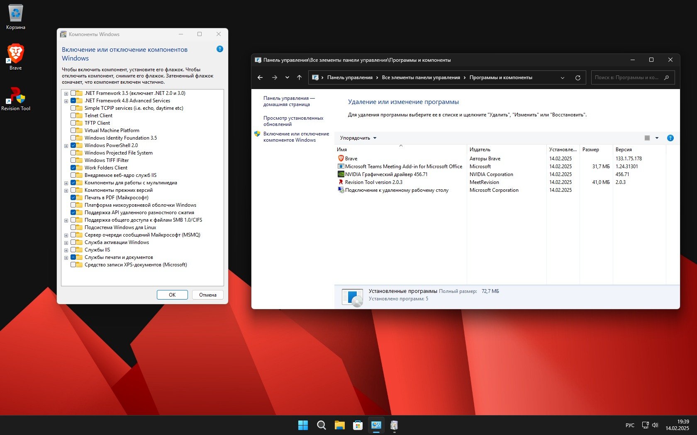This screenshot has height=435, width=697.
Task: Expand the Службы IIS tree node
Action: (x=66, y=250)
